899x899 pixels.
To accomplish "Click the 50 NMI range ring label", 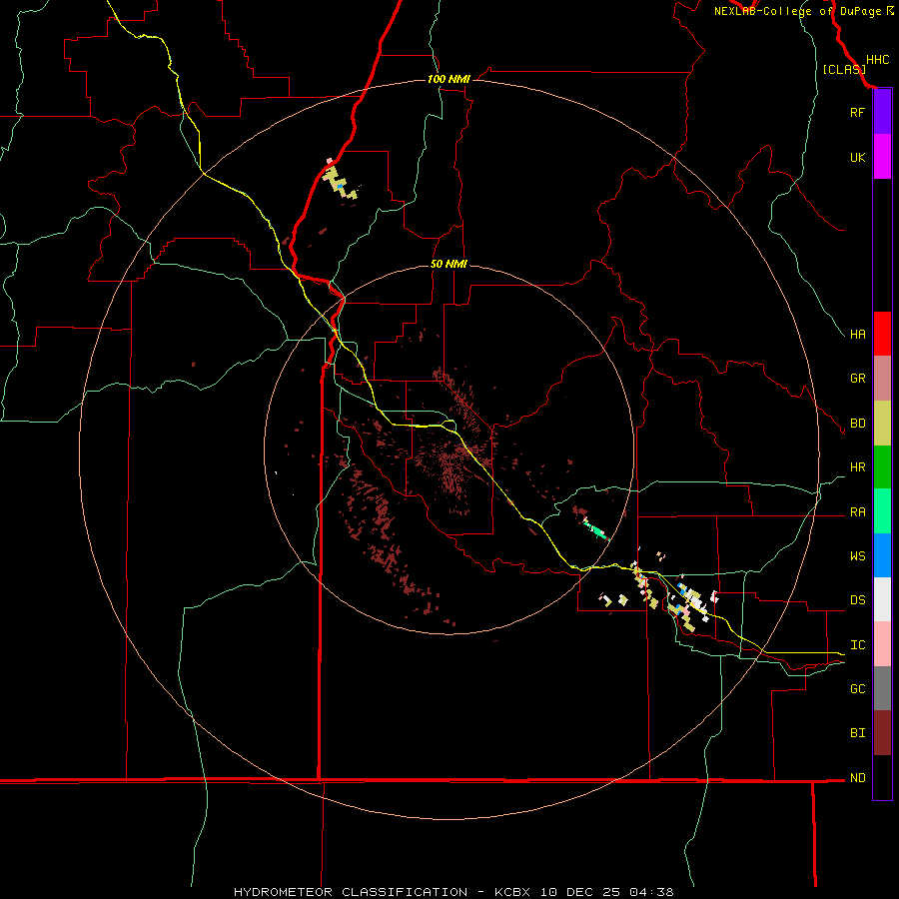I will coord(449,264).
